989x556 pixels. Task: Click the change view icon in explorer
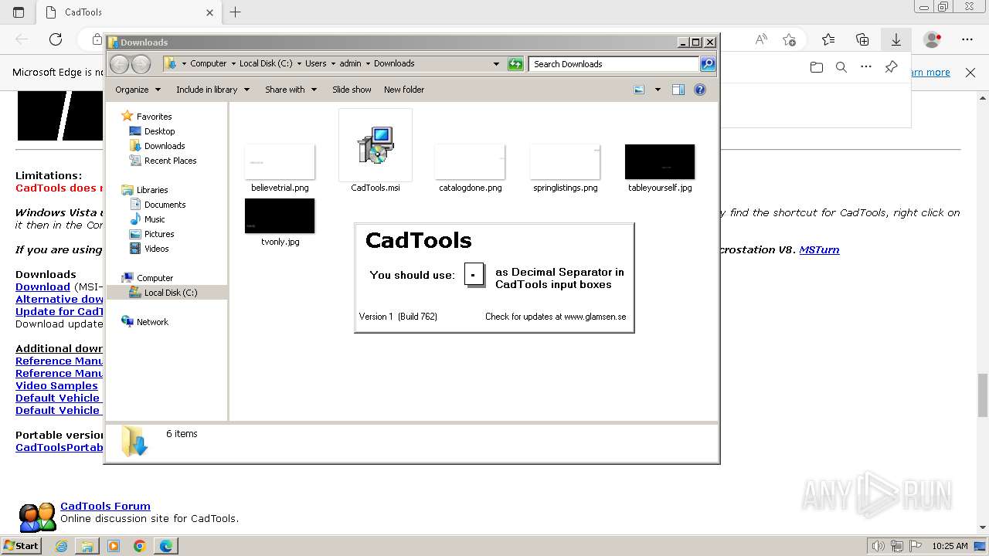click(x=639, y=90)
